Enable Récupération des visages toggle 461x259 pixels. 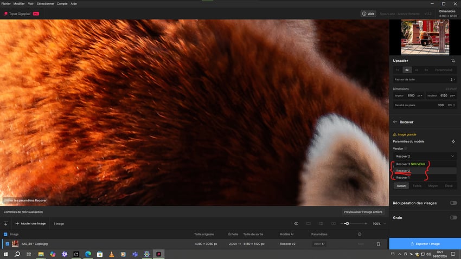[452, 203]
